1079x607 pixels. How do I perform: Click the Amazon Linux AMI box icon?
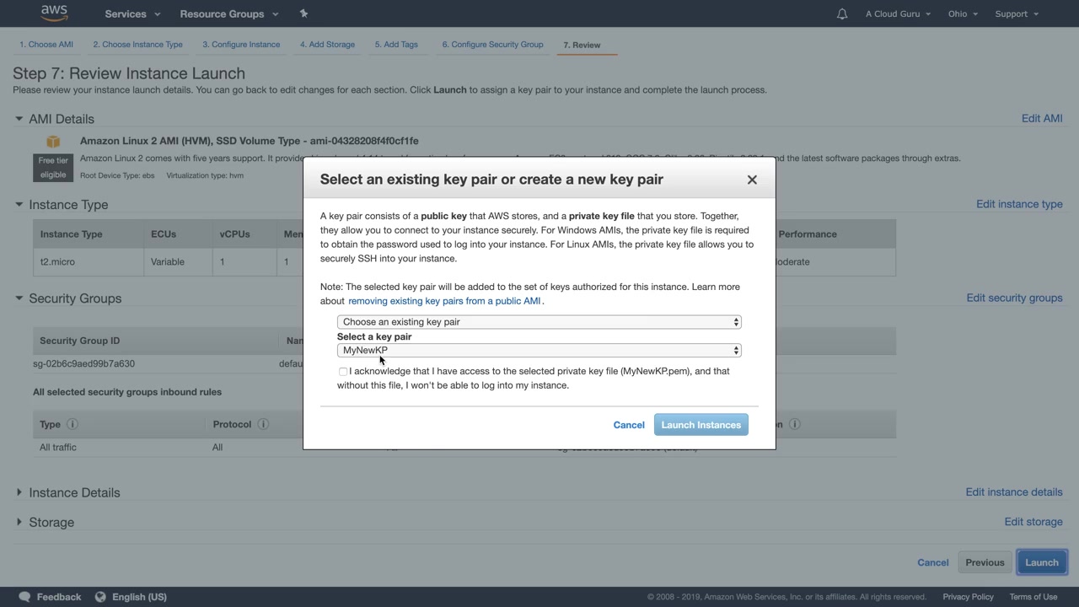point(53,142)
